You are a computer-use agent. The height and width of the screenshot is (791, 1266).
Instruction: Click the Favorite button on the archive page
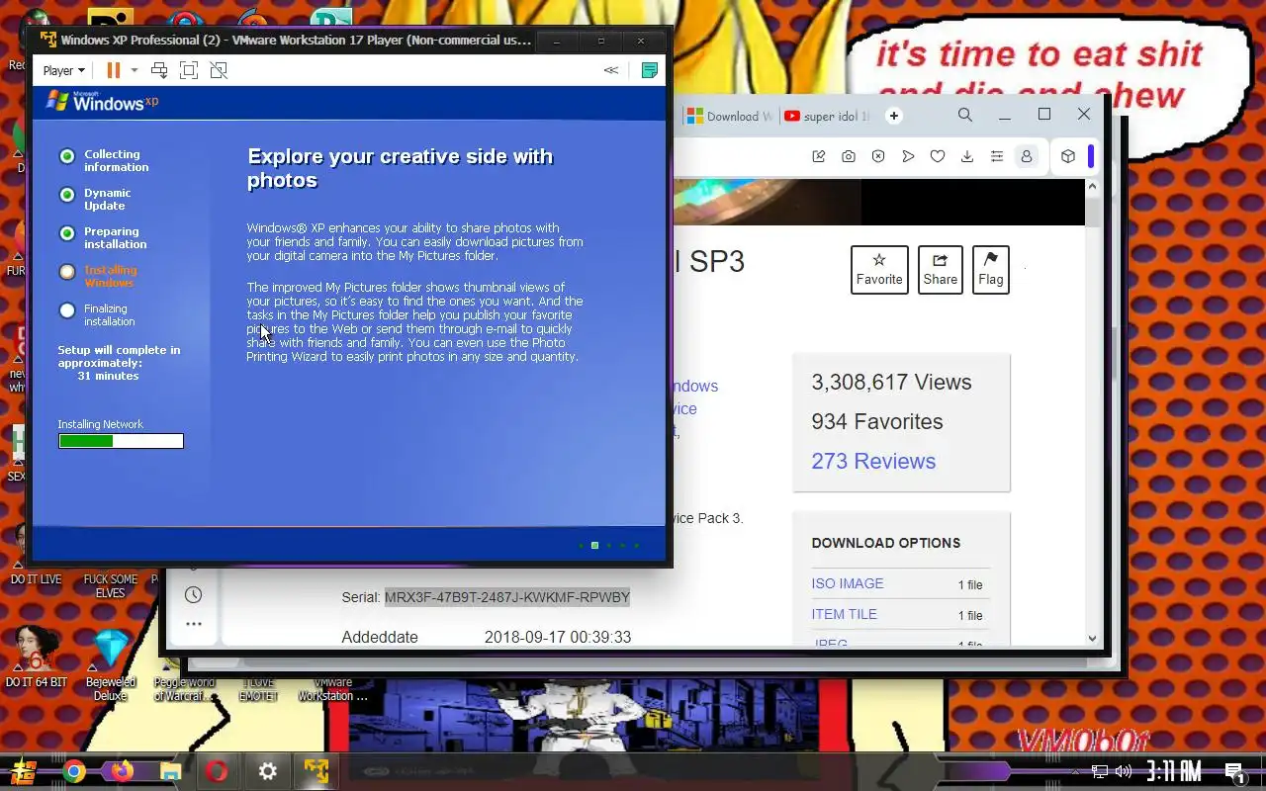879,269
